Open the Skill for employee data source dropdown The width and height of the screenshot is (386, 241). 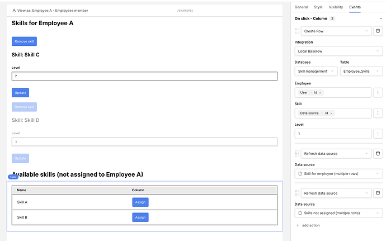pyautogui.click(x=338, y=173)
